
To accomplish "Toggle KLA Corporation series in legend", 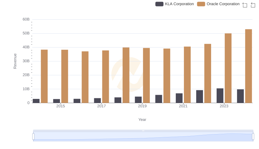I will pyautogui.click(x=175, y=4).
